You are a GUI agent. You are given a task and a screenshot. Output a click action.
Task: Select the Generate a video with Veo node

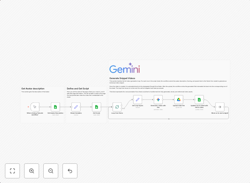point(158,100)
